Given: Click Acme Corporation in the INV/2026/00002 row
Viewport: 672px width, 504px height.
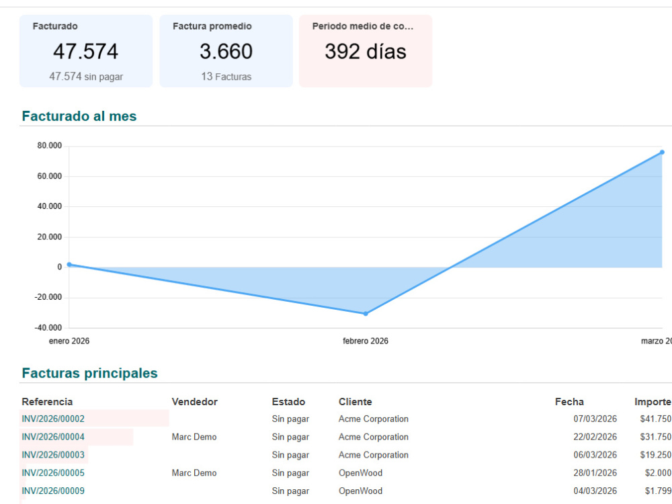Looking at the screenshot, I should 373,419.
